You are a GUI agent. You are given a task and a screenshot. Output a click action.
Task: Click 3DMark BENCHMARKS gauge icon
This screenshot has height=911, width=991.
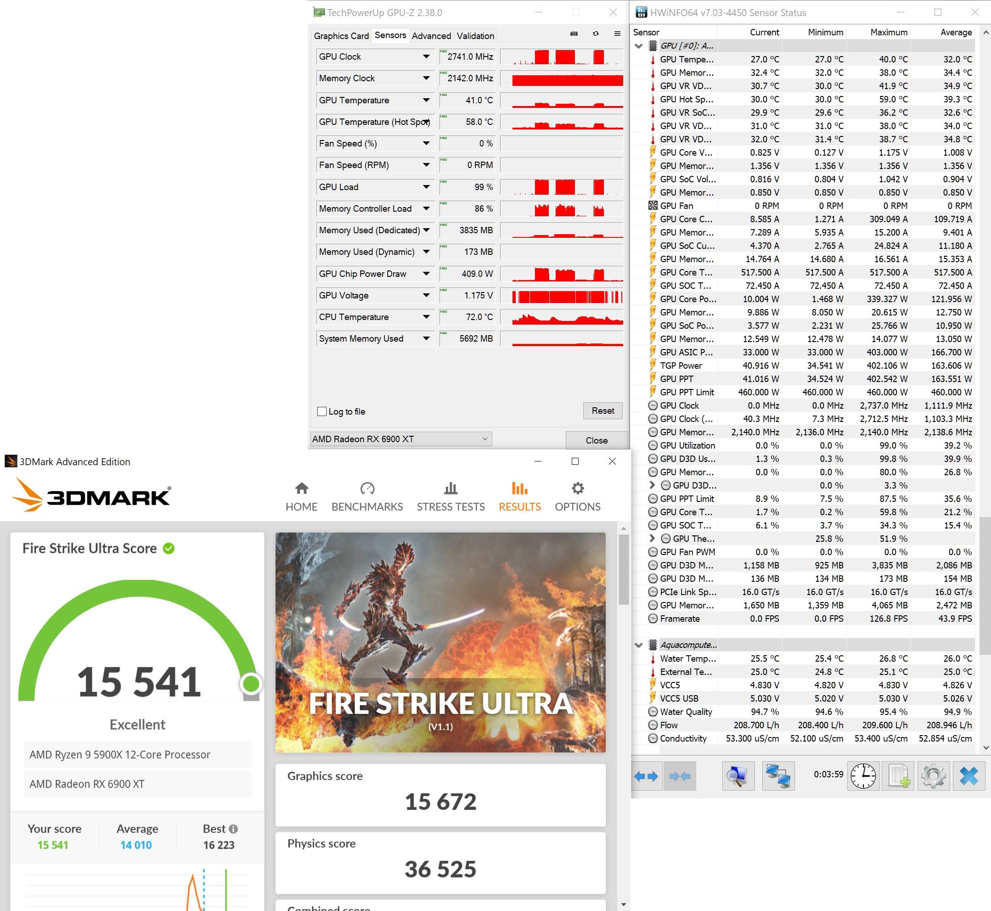coord(367,489)
